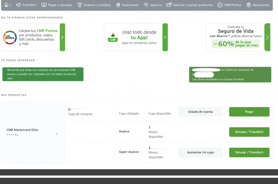Open the Pagar o recargar menu
Viewport: 278px width, 184px height.
tap(57, 5)
